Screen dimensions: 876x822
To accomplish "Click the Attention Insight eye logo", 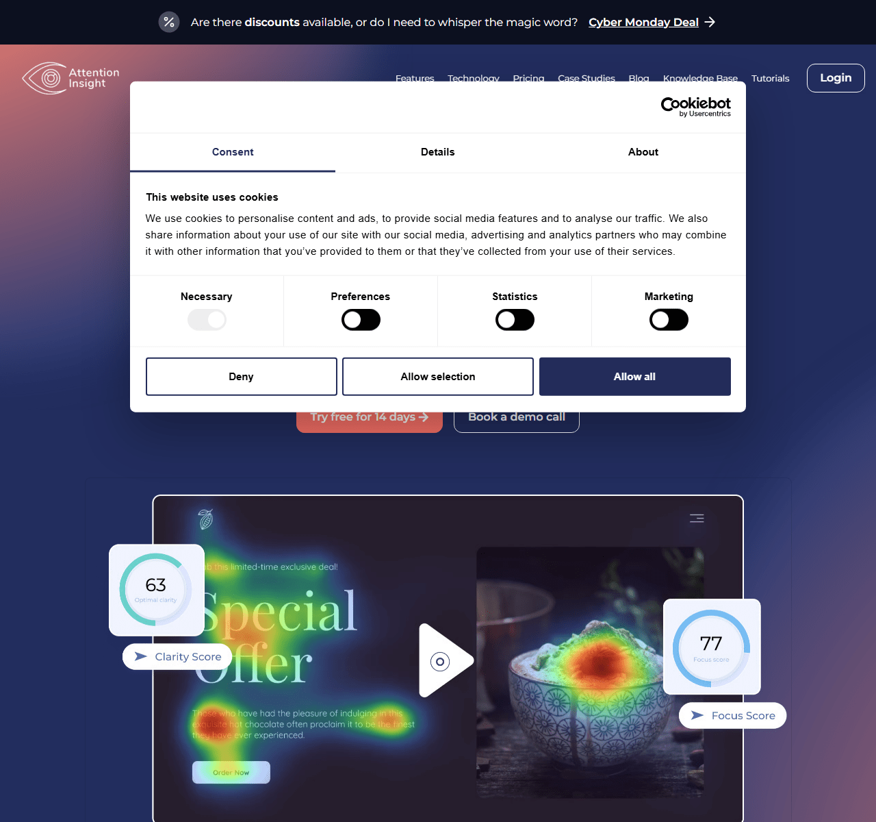I will [x=45, y=78].
